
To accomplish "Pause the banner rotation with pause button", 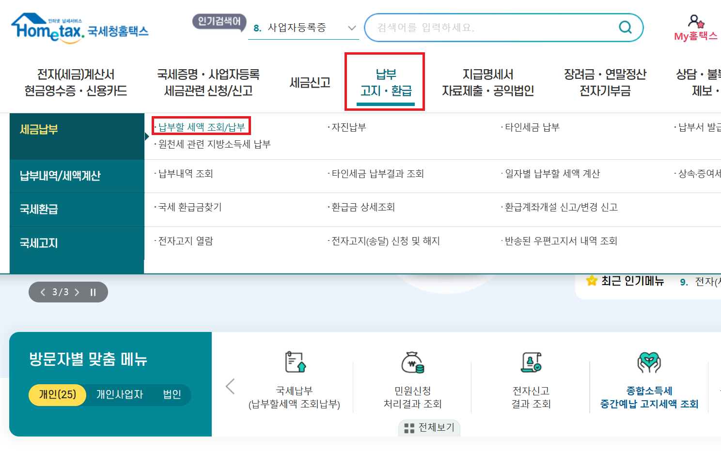I will point(92,292).
